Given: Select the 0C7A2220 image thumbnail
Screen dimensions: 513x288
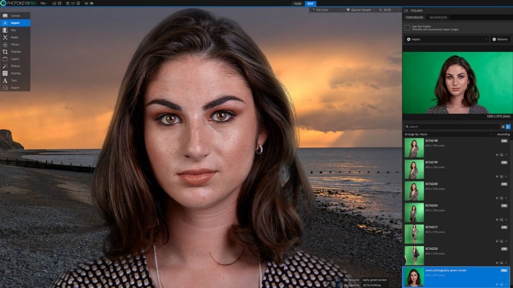Looking at the screenshot, I should [414, 255].
